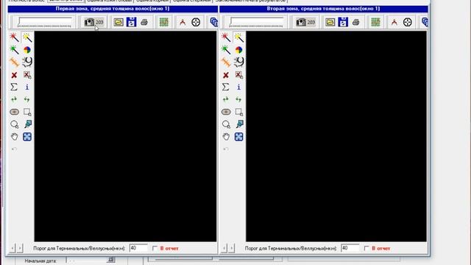Image resolution: width=471 pixels, height=265 pixels.
Task: Select the hand pan tool in first zone
Action: coord(15,137)
